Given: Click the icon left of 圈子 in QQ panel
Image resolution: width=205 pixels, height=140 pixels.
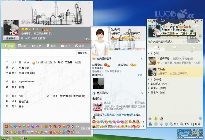Looking at the screenshot, I should click(171, 124).
